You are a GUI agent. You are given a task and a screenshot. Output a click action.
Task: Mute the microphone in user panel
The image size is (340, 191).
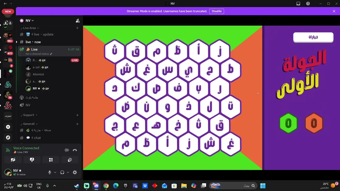click(49, 172)
